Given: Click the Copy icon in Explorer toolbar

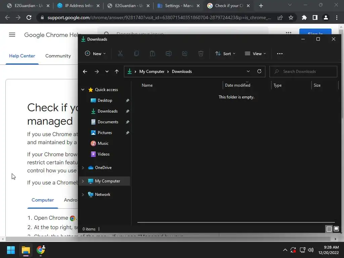Looking at the screenshot, I should pos(136,53).
